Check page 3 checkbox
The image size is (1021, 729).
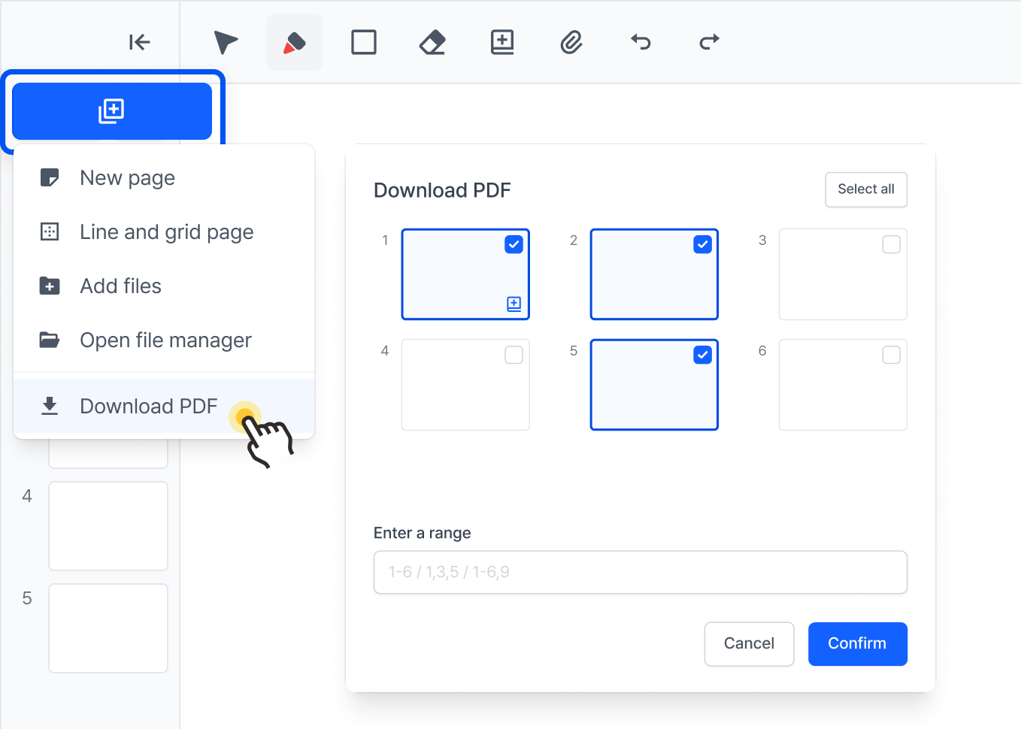892,244
